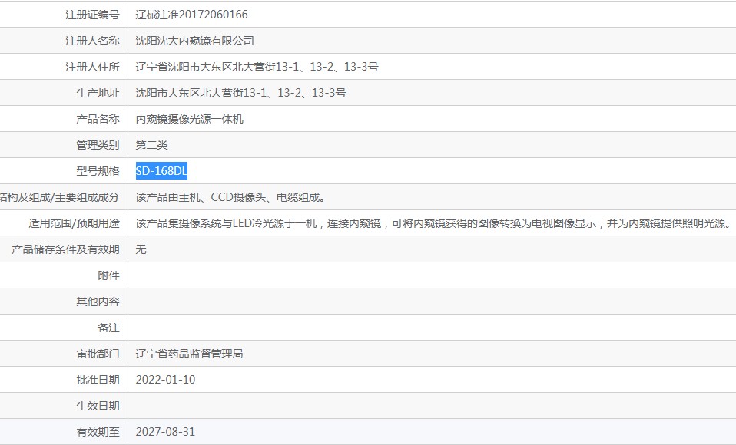Click highlighted model SD-168DL

pos(161,171)
